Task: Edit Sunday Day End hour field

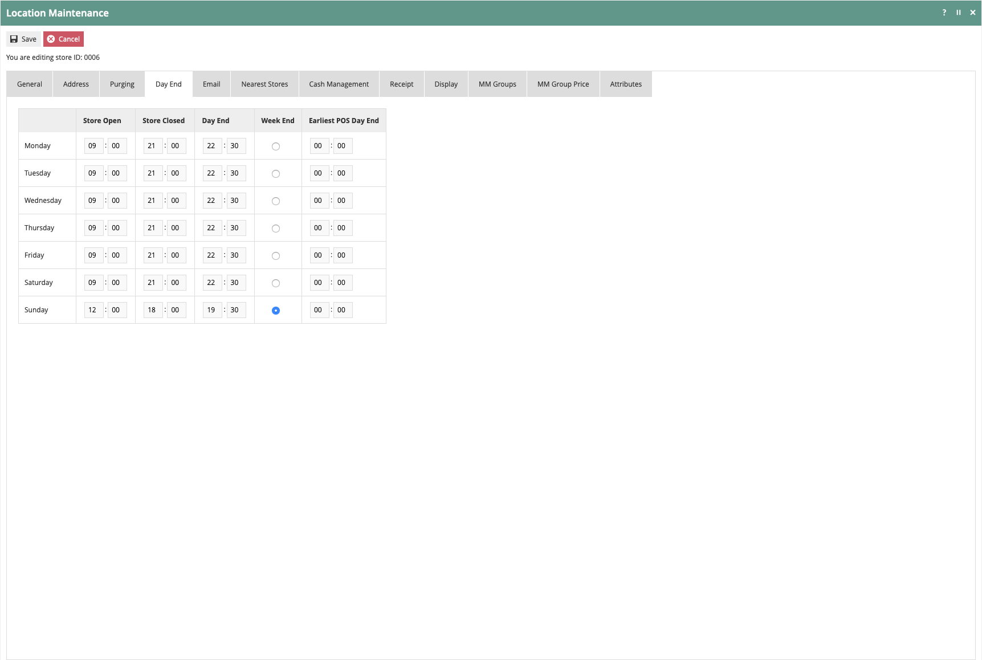Action: coord(213,310)
